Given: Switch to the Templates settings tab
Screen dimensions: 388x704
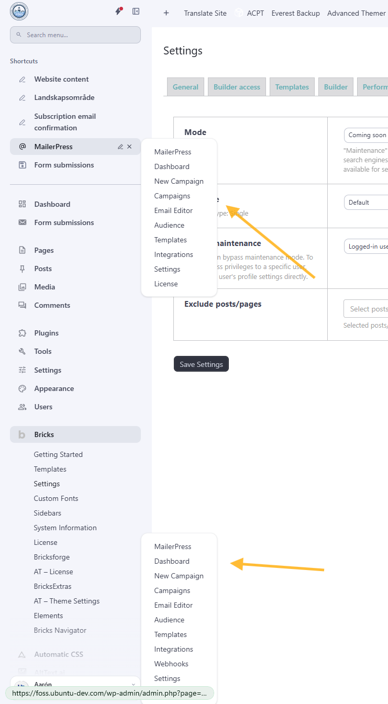Looking at the screenshot, I should coord(292,87).
